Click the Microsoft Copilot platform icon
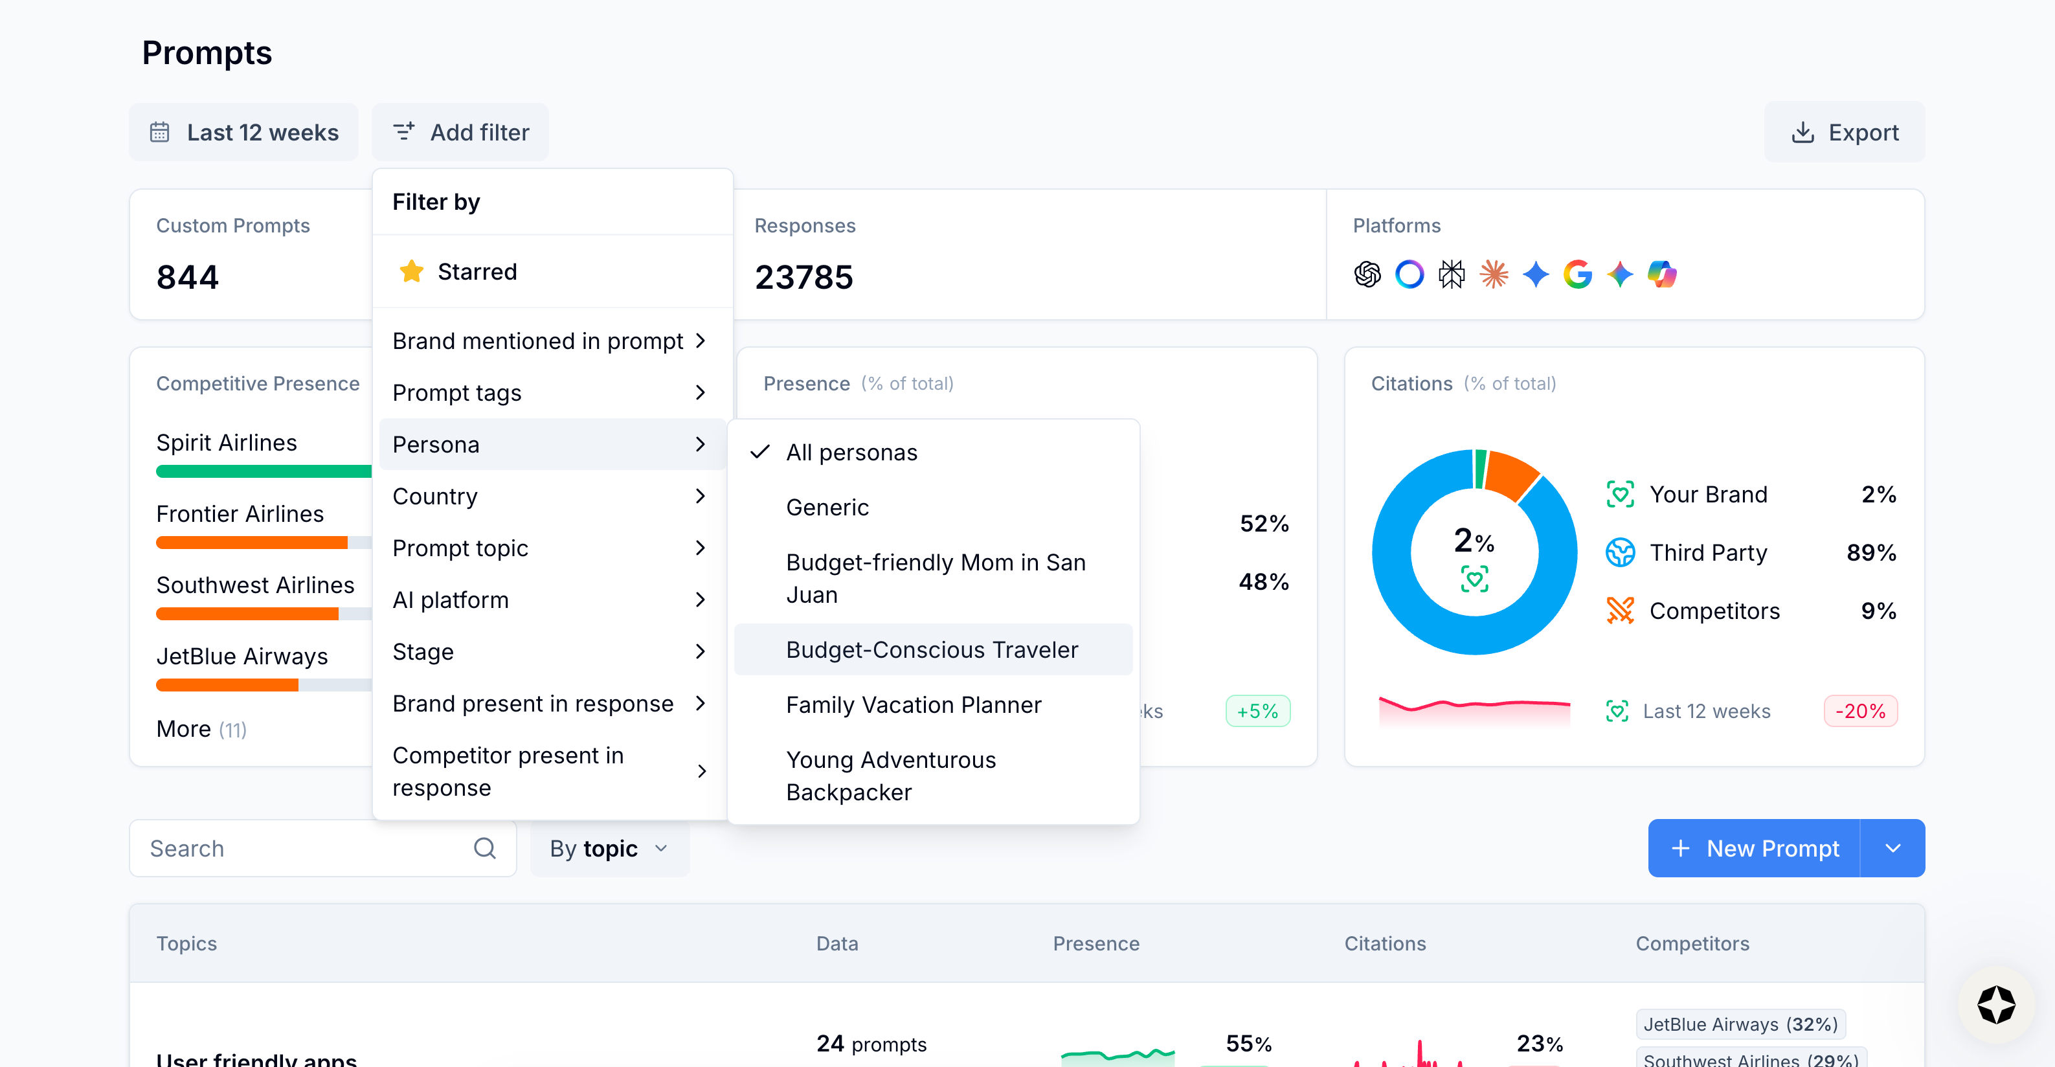 click(1662, 275)
